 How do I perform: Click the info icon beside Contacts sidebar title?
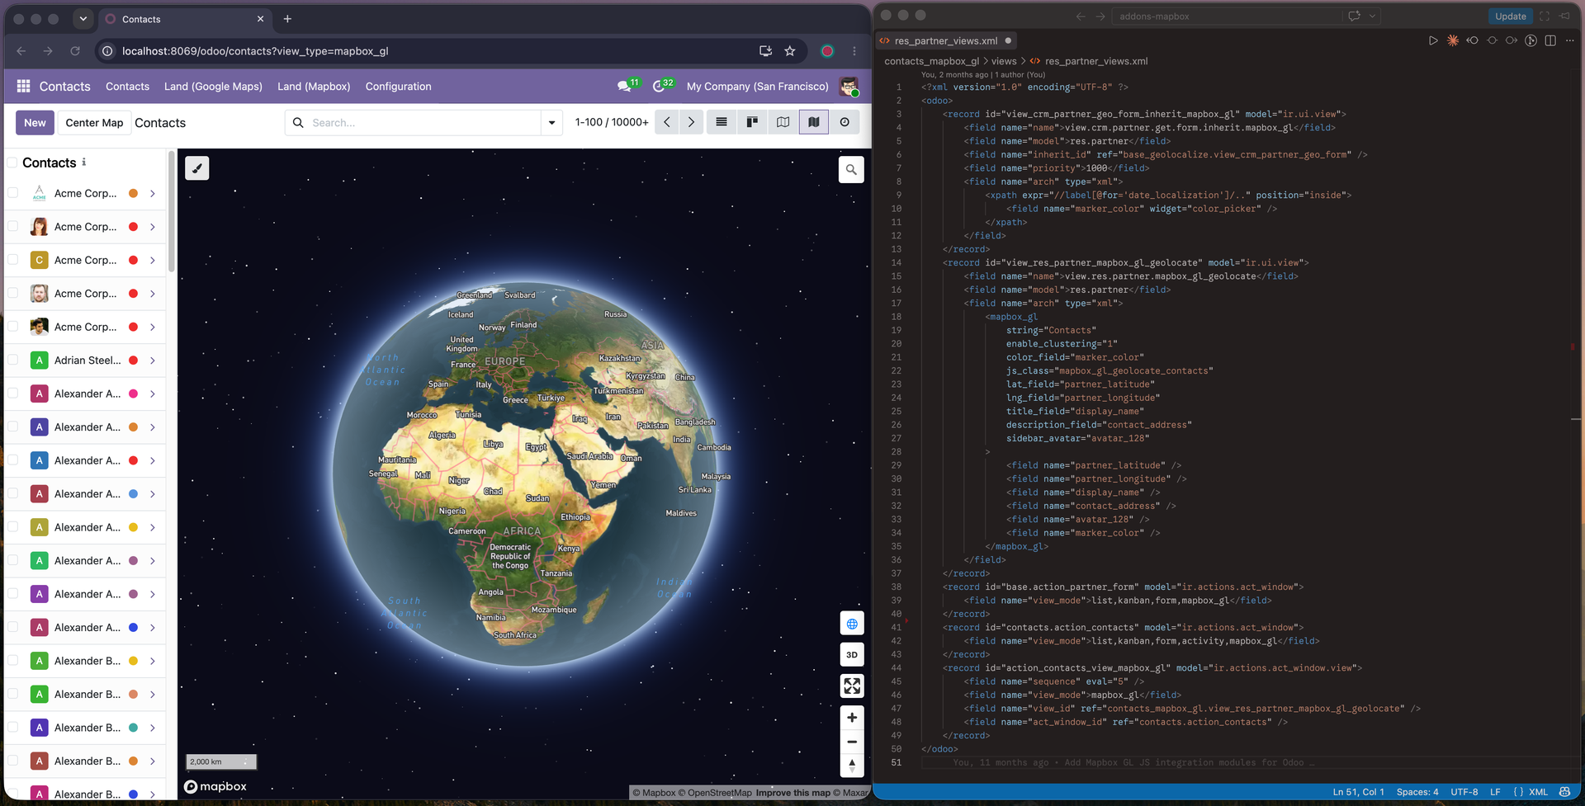(x=83, y=163)
